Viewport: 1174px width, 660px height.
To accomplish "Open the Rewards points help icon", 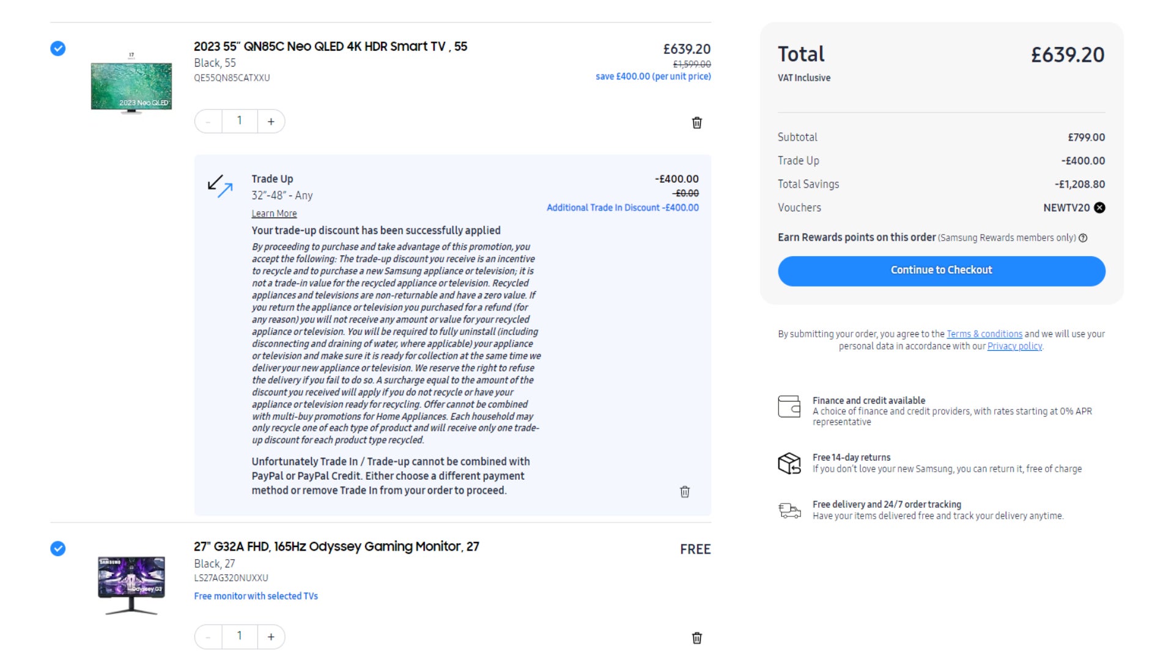I will 1083,238.
